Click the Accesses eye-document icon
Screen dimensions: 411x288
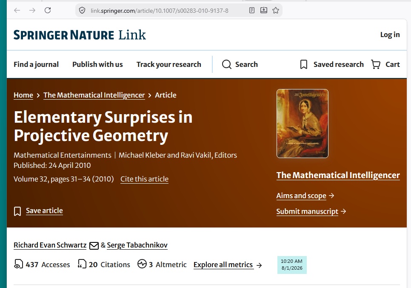point(18,264)
